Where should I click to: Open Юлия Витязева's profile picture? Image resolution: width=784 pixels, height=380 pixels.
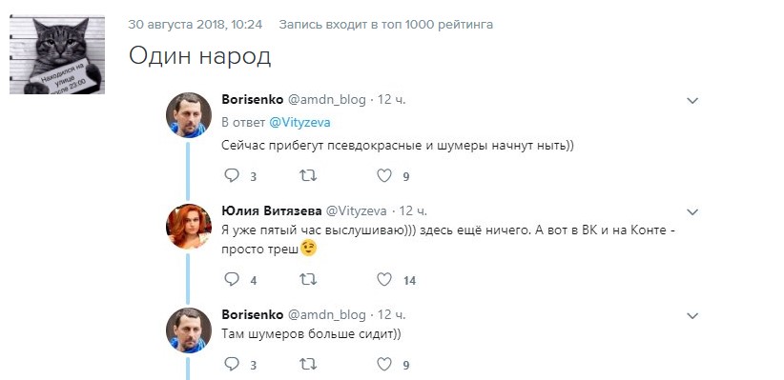click(189, 227)
